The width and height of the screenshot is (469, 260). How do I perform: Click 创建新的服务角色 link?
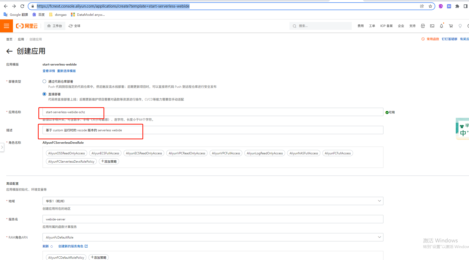(x=71, y=246)
